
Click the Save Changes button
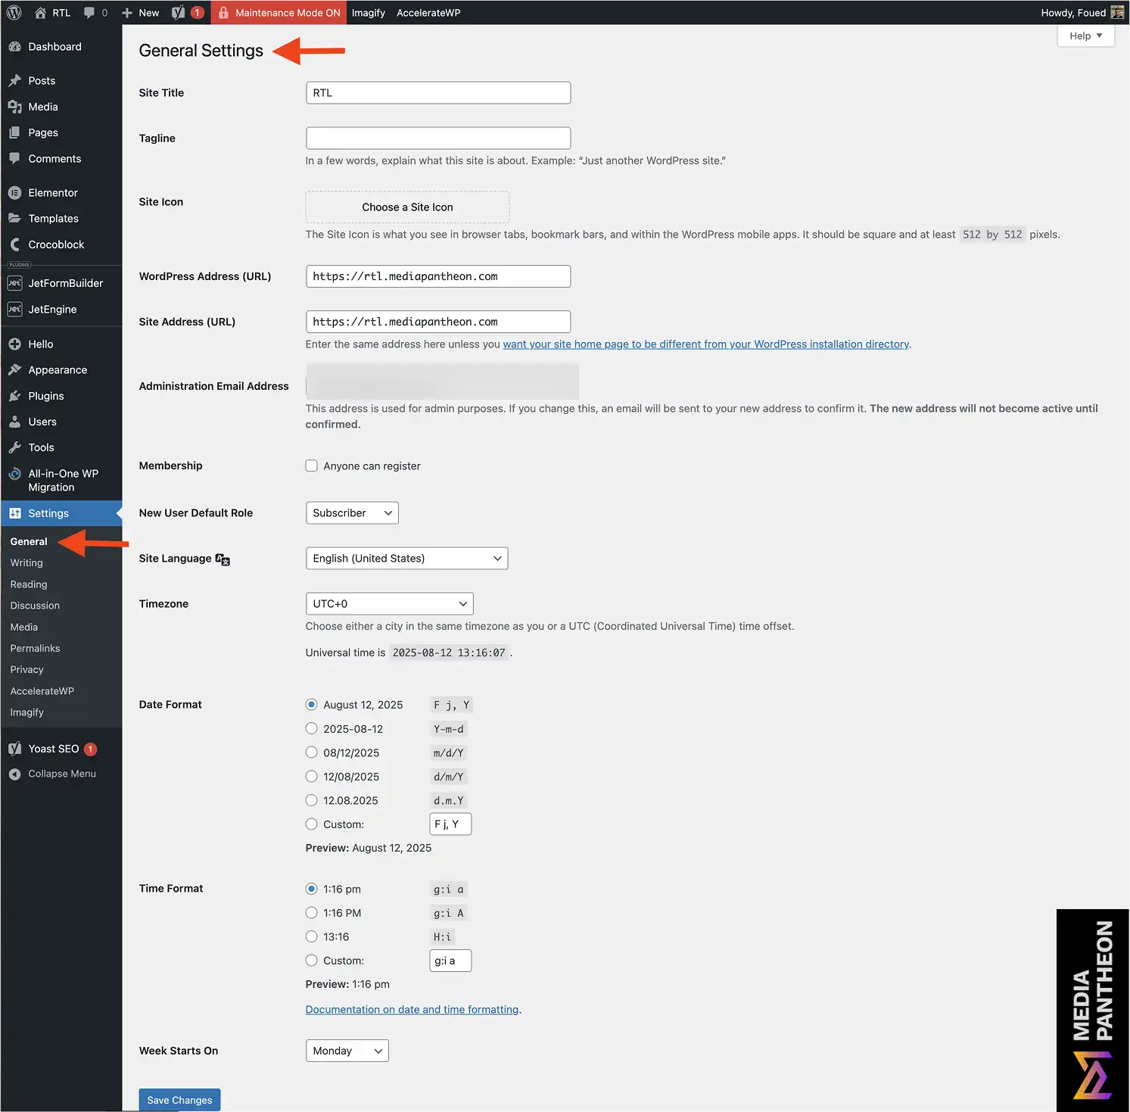click(179, 1100)
